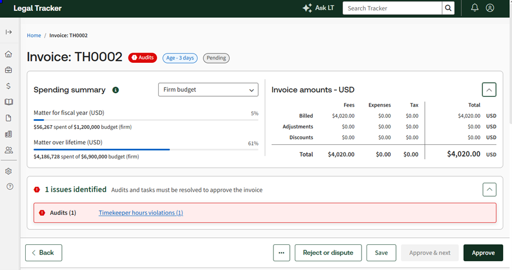Open the settings gear icon

pos(9,171)
